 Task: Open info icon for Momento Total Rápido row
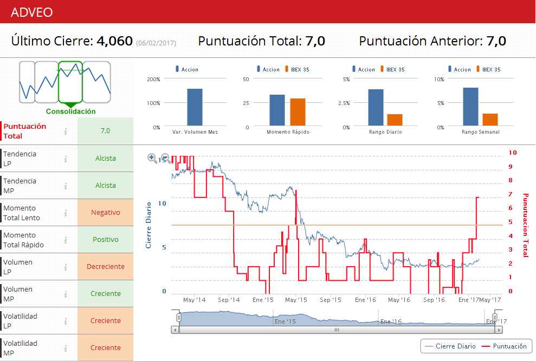(x=66, y=240)
